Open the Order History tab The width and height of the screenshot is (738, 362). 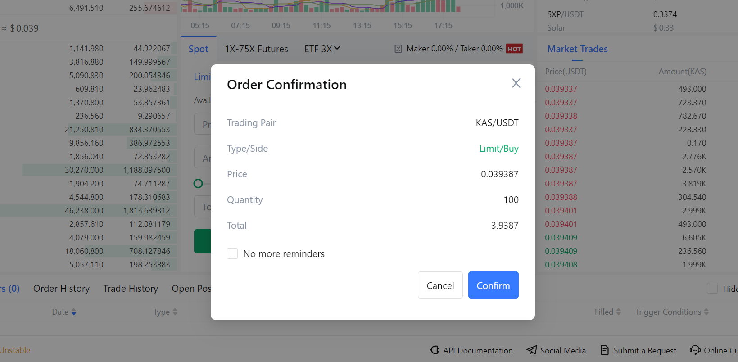(x=61, y=288)
